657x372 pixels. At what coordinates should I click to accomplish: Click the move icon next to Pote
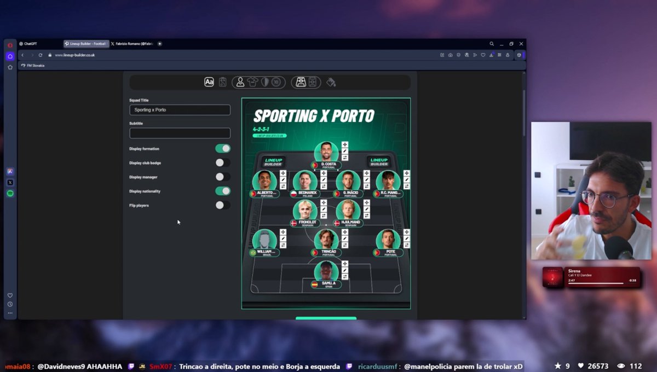(407, 233)
